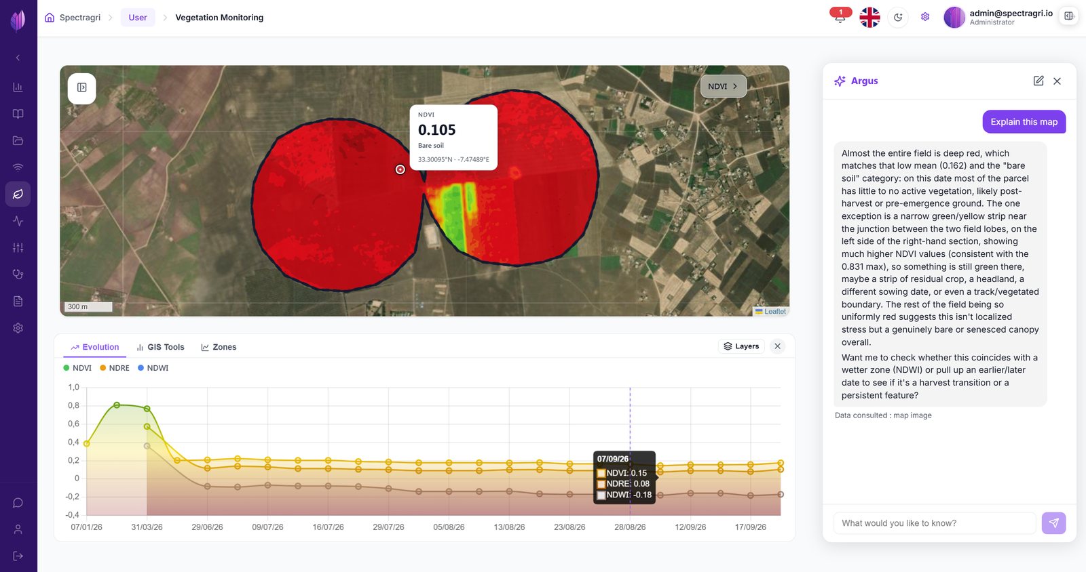The image size is (1086, 572).
Task: Click the target marker on the NDVI map
Action: click(x=400, y=169)
